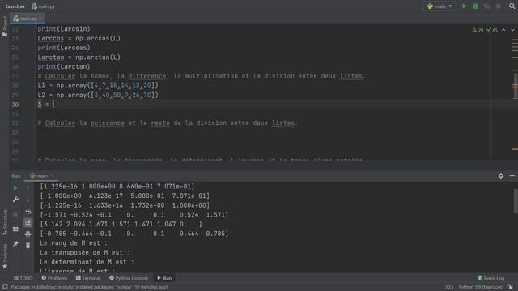Select the main tab in Run panel
The width and height of the screenshot is (518, 291).
coord(41,176)
